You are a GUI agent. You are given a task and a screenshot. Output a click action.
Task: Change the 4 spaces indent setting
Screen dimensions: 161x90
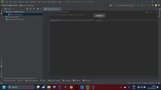pyautogui.click(x=145, y=83)
